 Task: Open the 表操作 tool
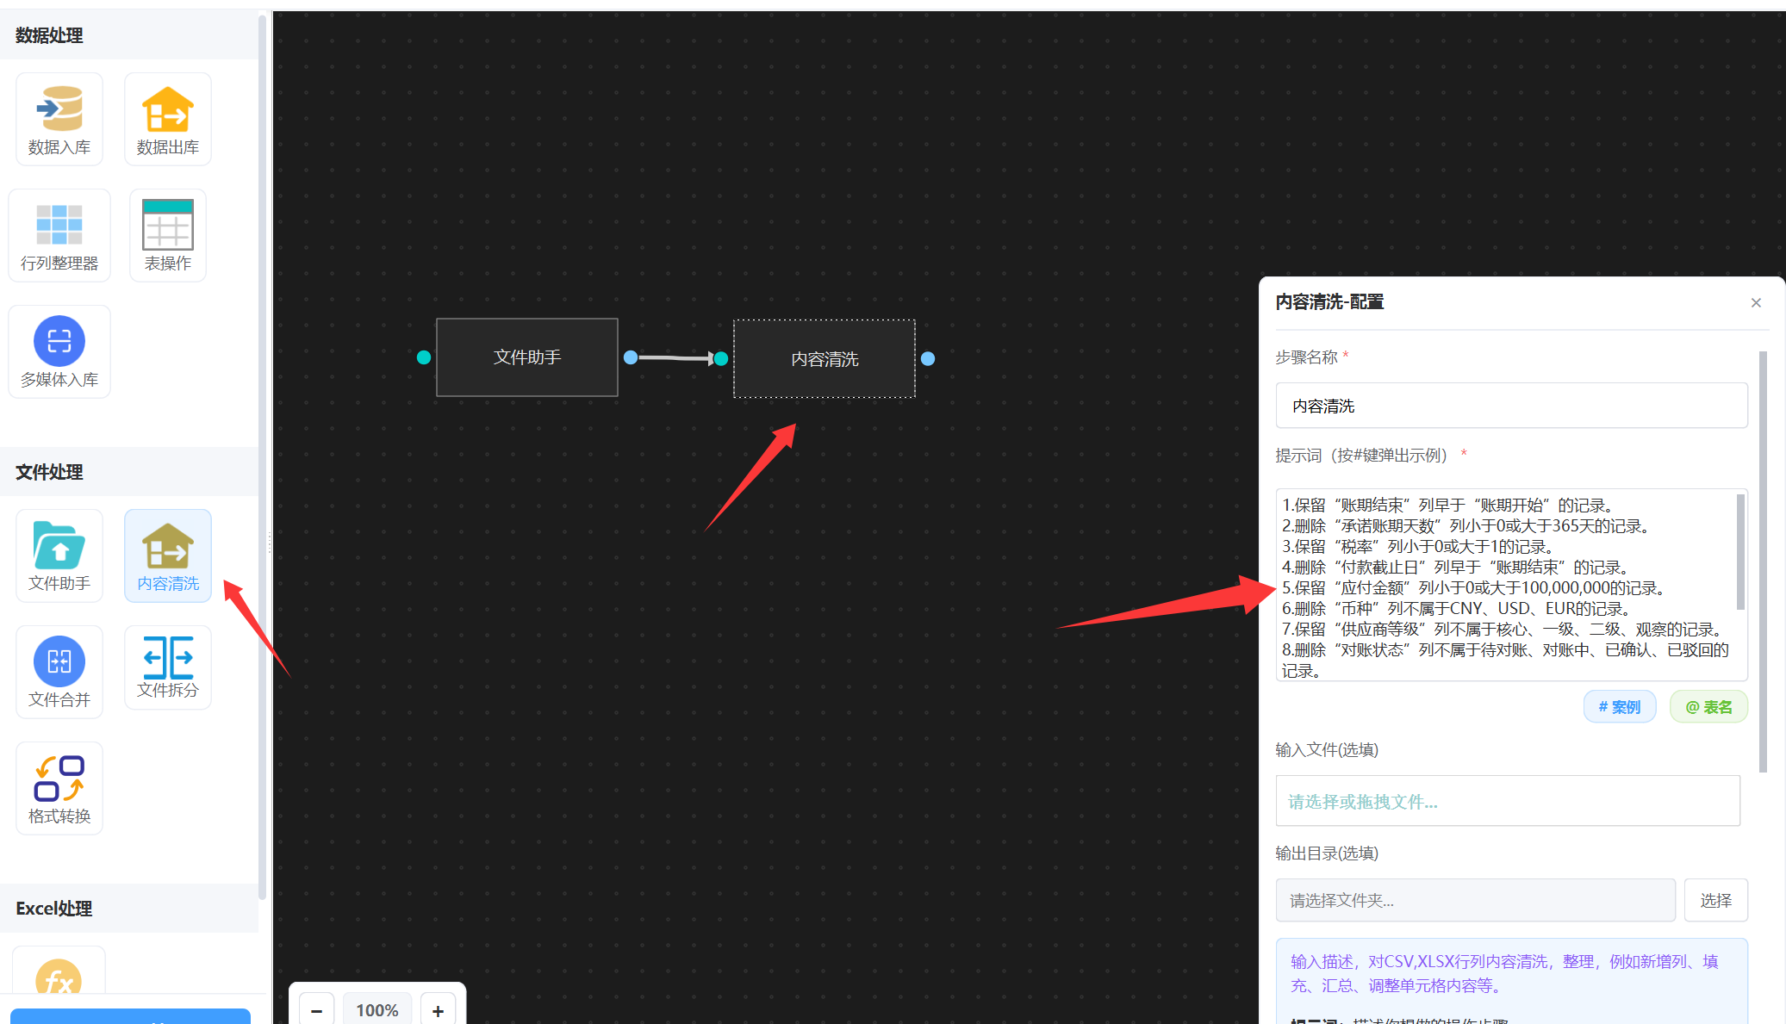(x=168, y=235)
